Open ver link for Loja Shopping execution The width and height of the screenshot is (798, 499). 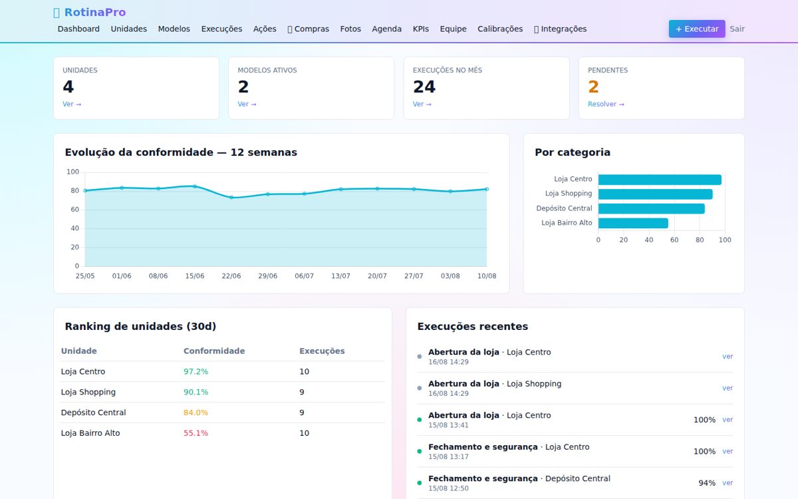[728, 388]
